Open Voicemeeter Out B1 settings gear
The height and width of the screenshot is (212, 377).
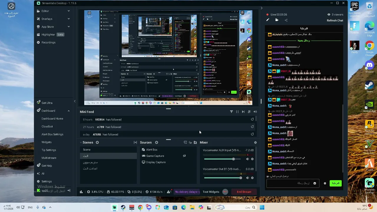(x=252, y=178)
